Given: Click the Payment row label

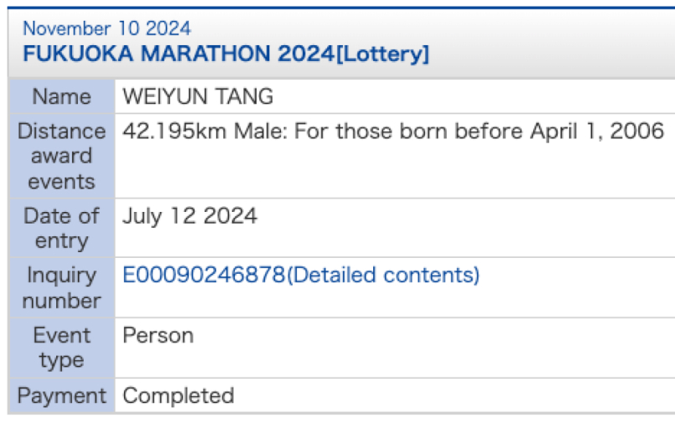Looking at the screenshot, I should coord(61,395).
